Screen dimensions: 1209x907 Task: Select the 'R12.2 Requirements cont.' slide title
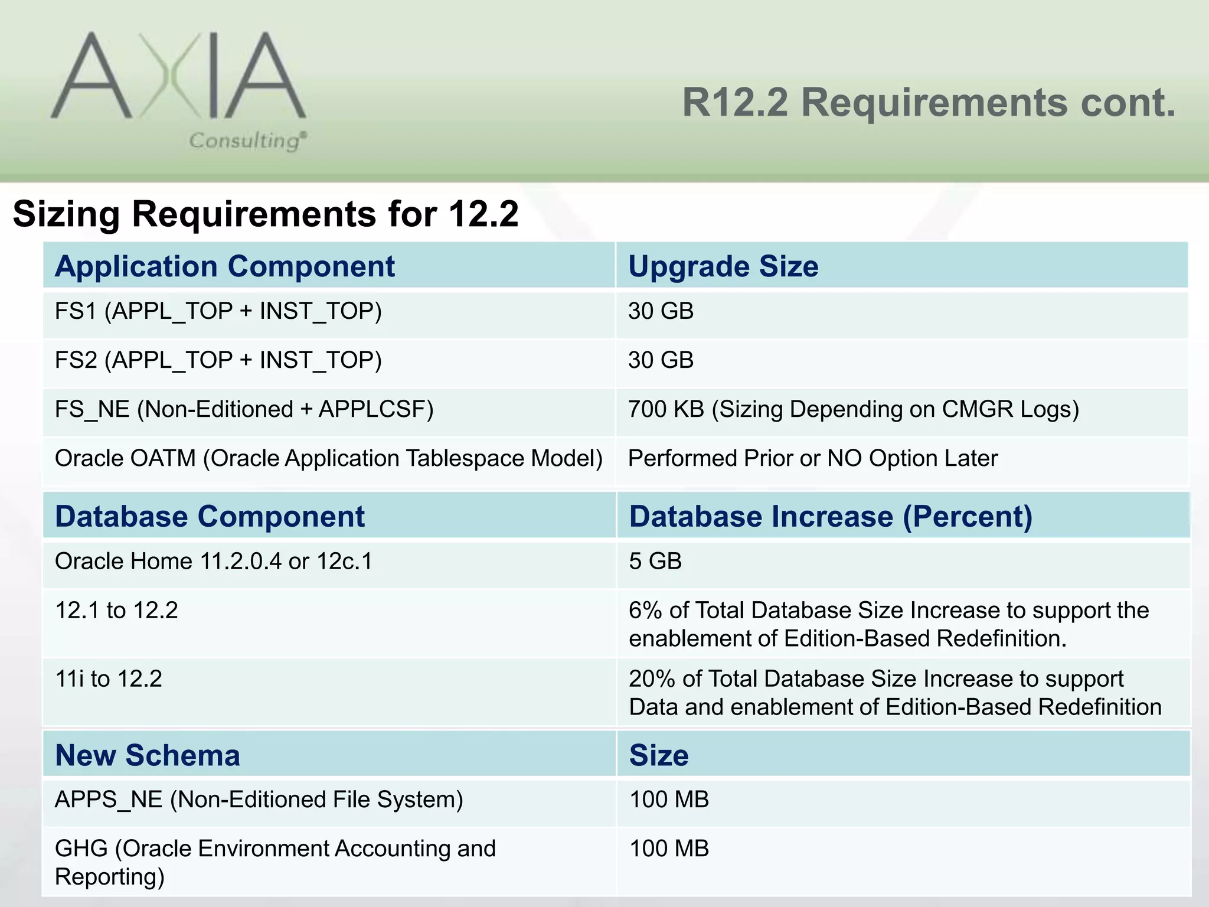pos(929,102)
